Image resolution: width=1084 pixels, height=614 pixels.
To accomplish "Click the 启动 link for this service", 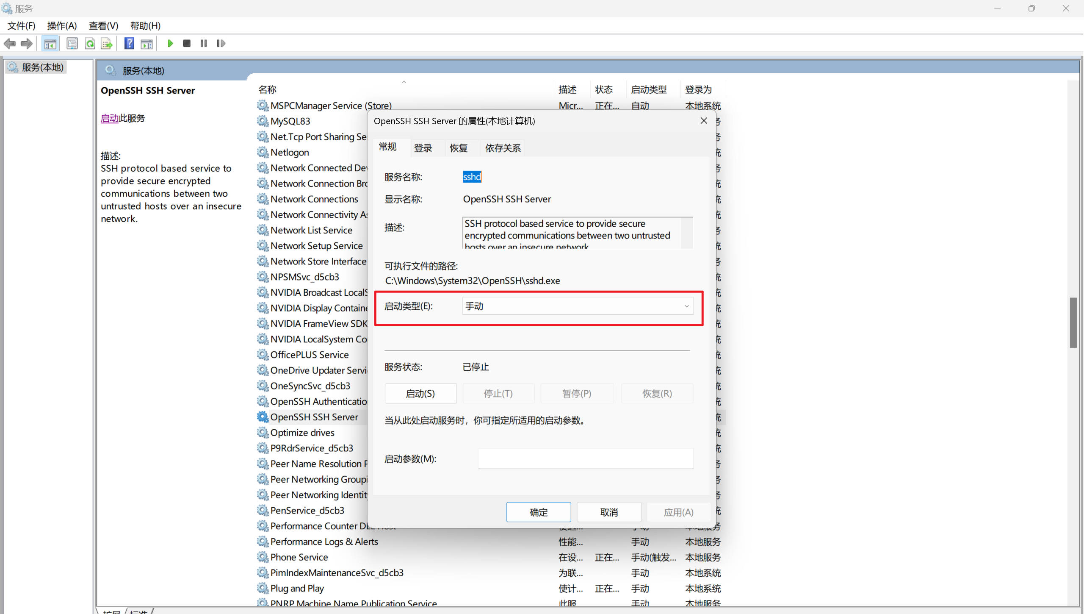I will pos(109,118).
